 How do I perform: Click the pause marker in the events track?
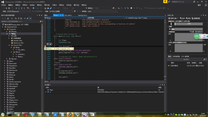[170, 29]
